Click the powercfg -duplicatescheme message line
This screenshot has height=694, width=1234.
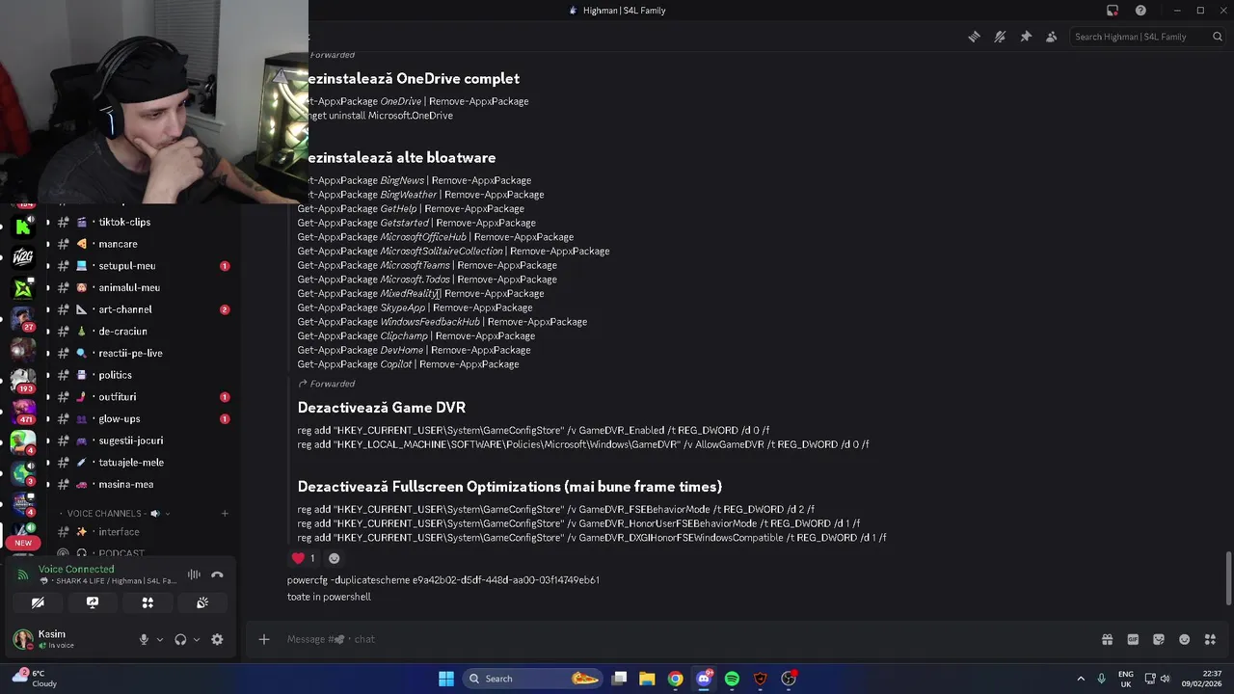pos(443,580)
